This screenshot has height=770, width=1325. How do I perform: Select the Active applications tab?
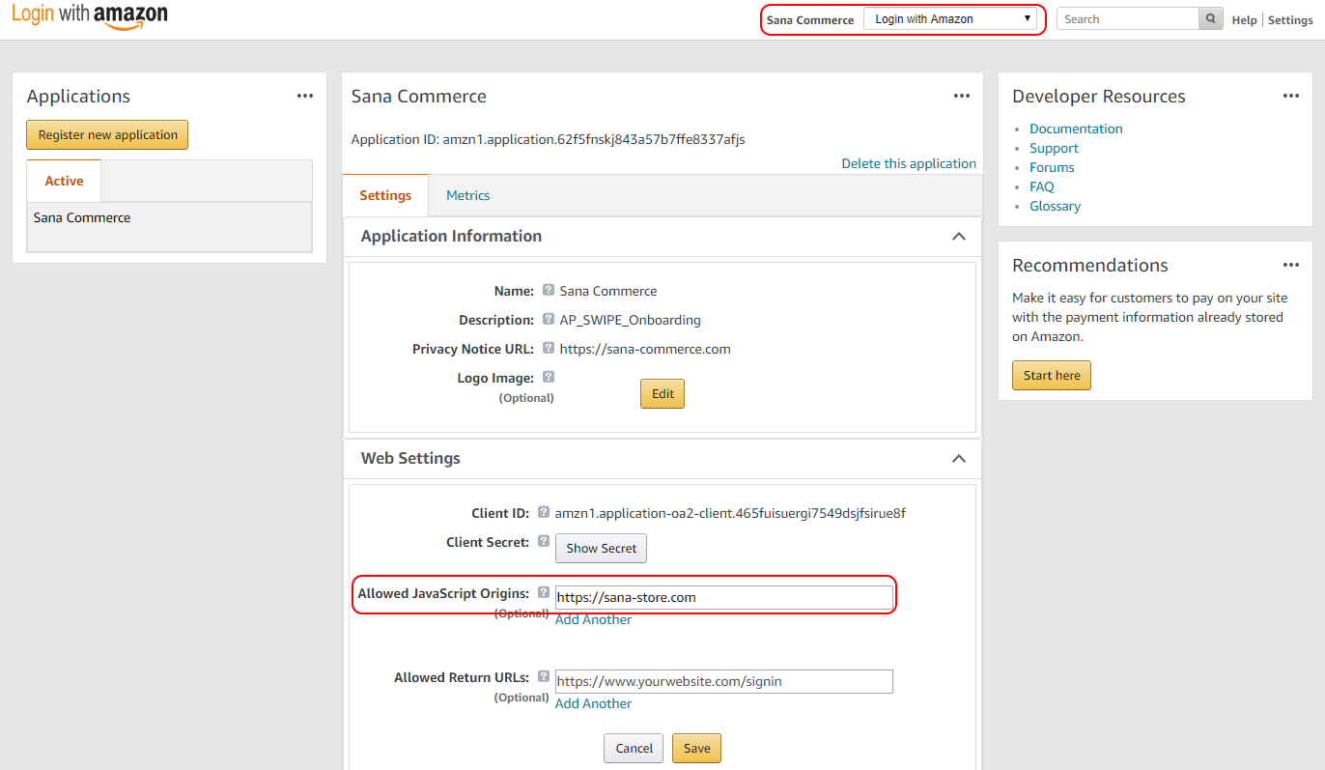click(64, 181)
